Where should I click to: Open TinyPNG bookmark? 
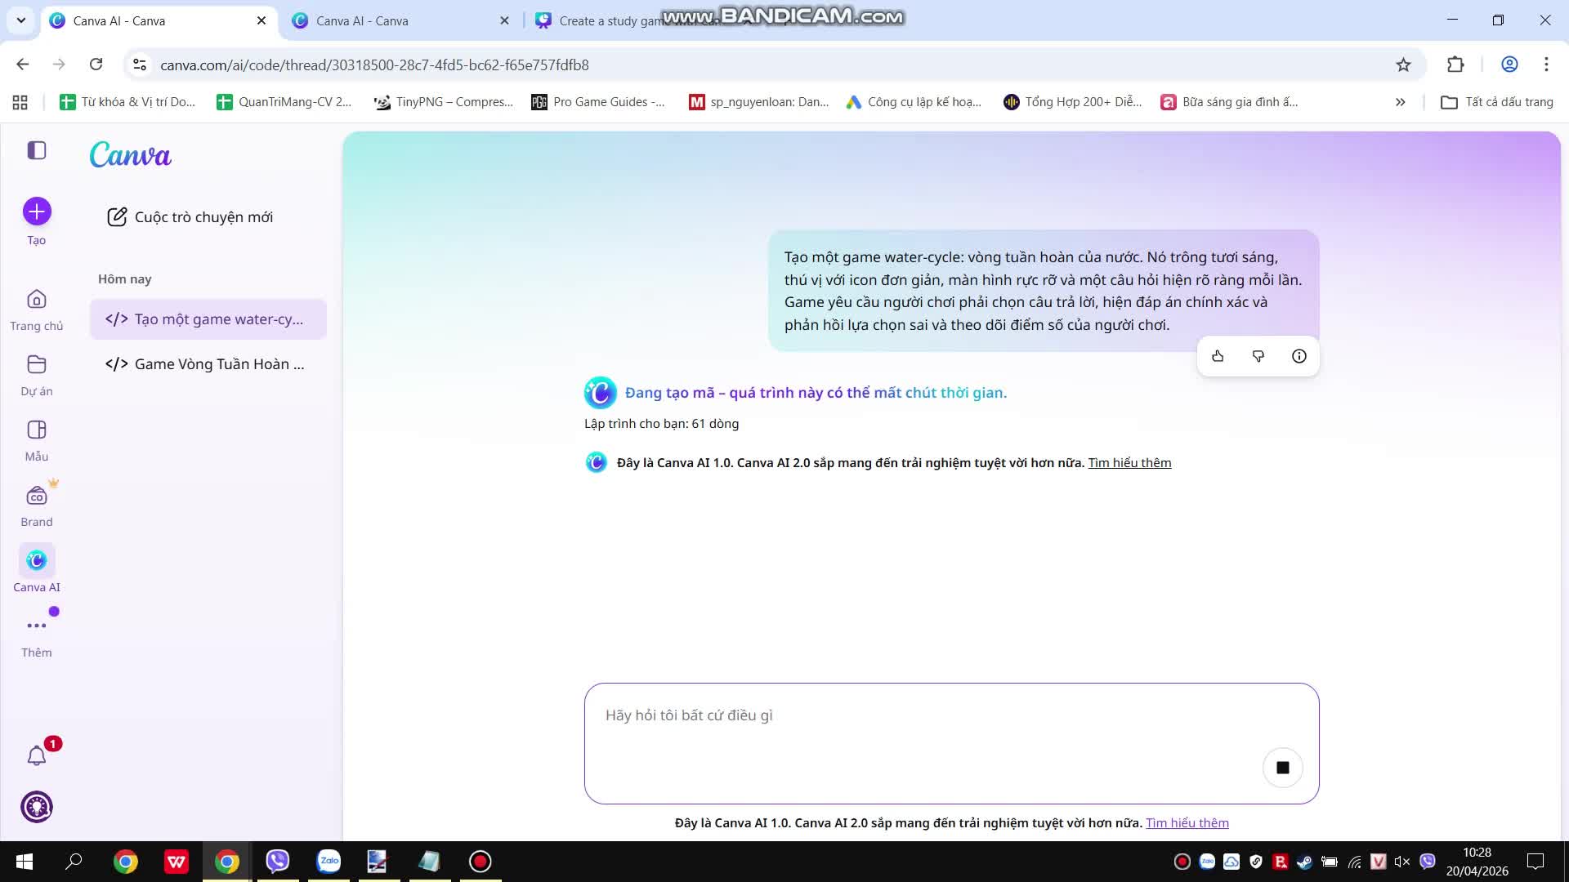pyautogui.click(x=444, y=102)
